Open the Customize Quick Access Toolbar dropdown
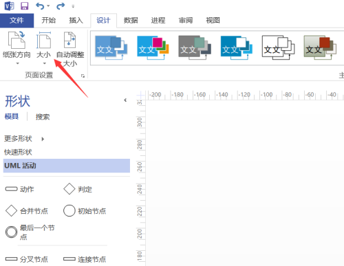This screenshot has height=266, width=344. [x=73, y=6]
